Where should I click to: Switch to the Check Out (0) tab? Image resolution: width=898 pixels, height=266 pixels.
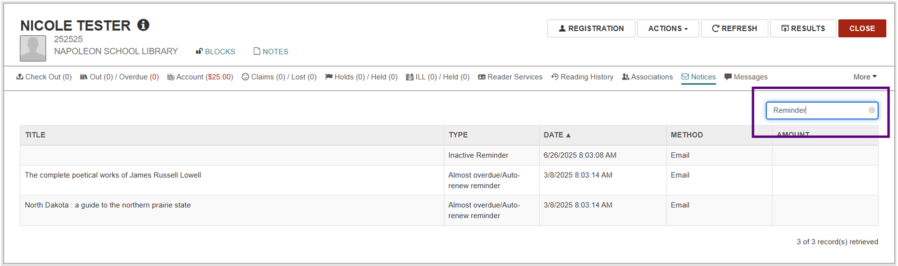pos(44,77)
